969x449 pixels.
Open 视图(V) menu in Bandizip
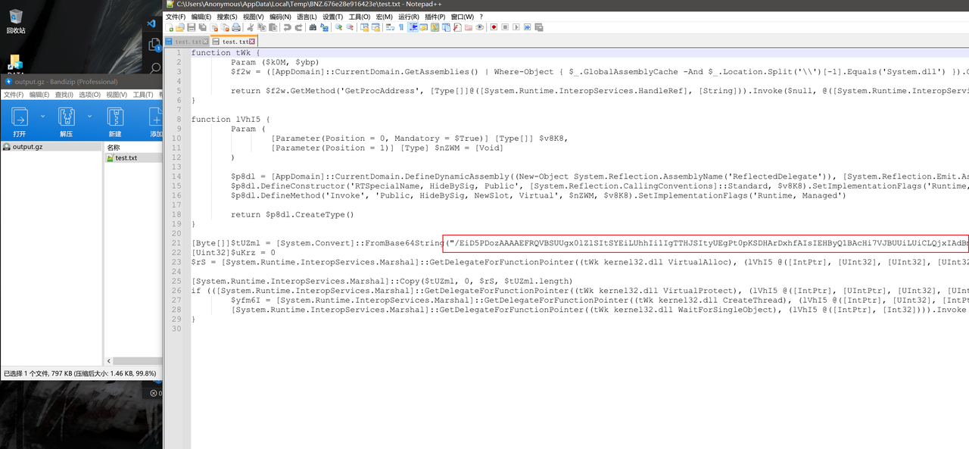click(117, 95)
